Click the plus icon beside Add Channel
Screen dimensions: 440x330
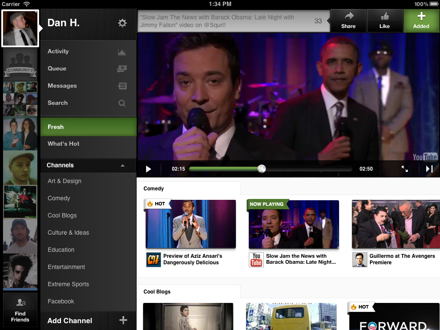[123, 320]
